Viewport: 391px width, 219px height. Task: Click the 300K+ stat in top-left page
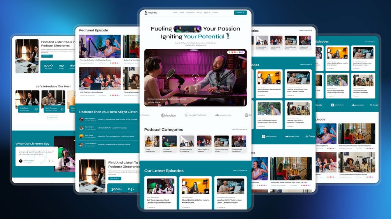(x=48, y=66)
